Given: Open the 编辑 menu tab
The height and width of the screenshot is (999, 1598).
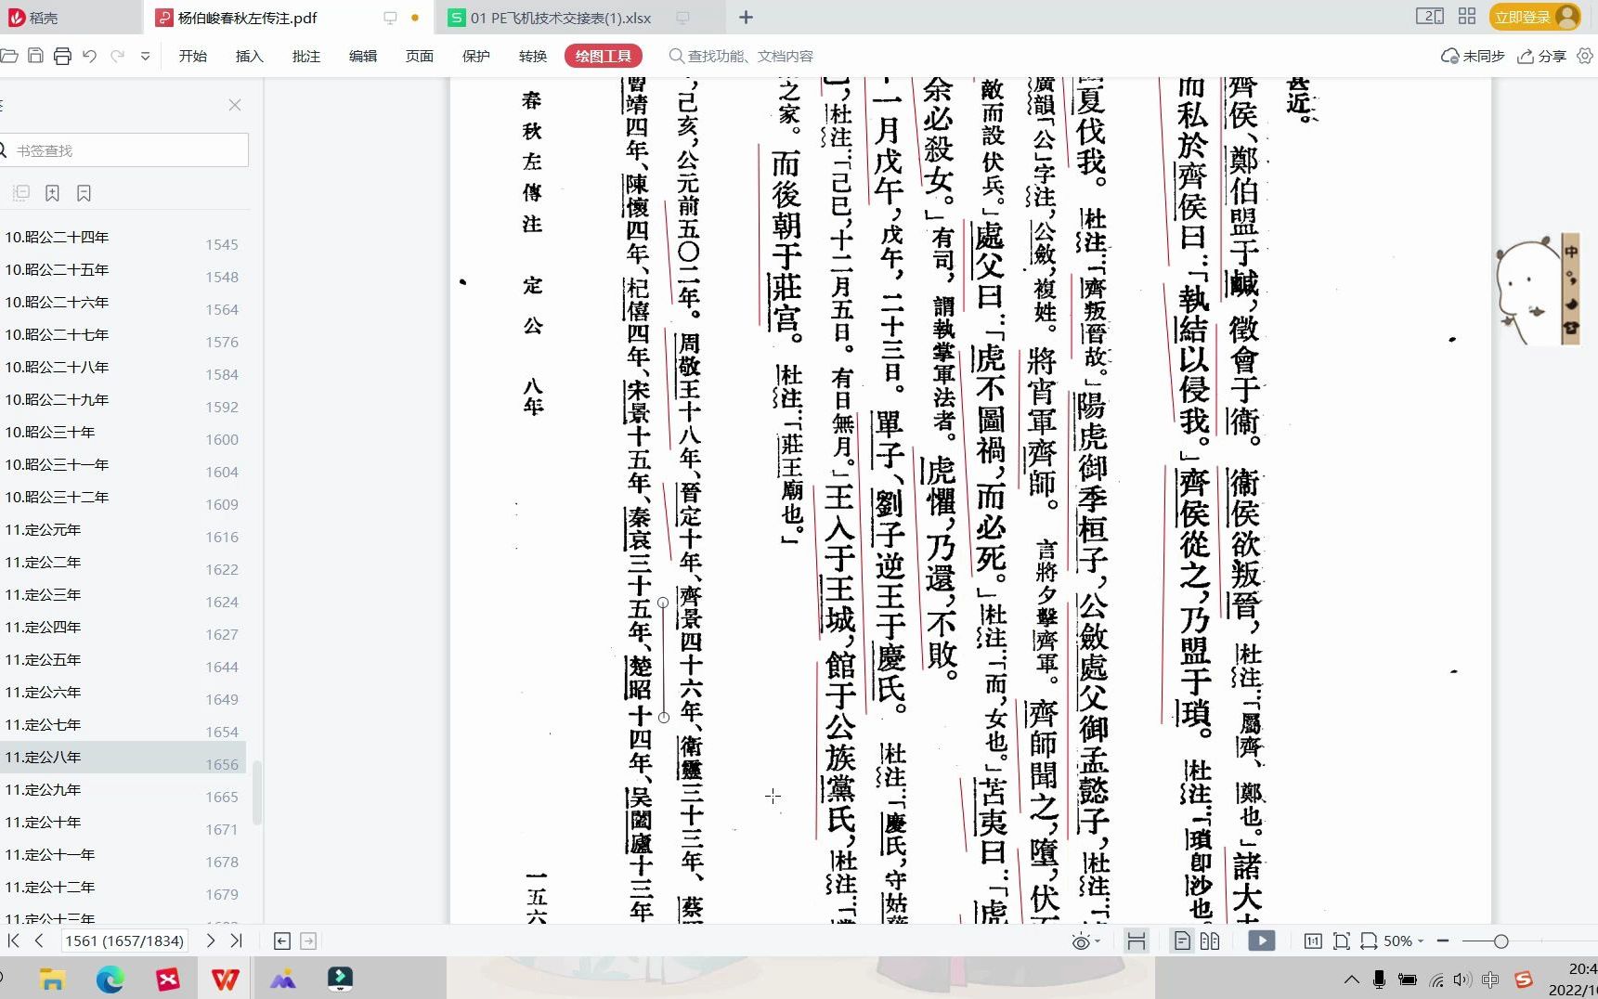Looking at the screenshot, I should [x=363, y=56].
